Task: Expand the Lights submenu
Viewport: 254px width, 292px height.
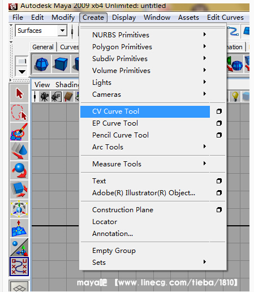Action: click(x=145, y=83)
